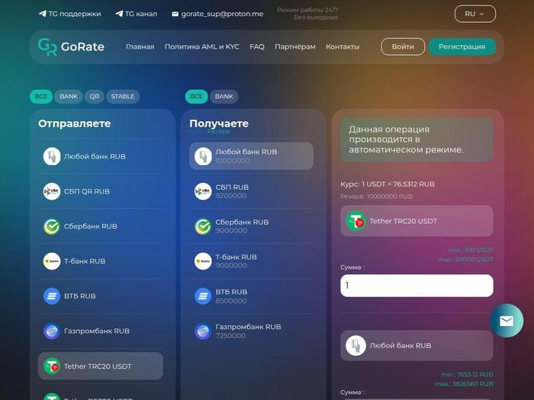The image size is (534, 400).
Task: Click the Сумма input field containing 1
Action: point(417,286)
